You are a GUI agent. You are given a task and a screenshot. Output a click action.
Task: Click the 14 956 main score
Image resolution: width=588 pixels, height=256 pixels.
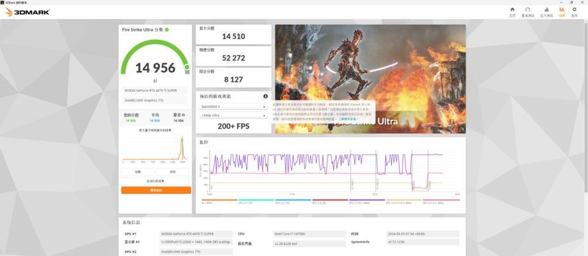pyautogui.click(x=155, y=68)
